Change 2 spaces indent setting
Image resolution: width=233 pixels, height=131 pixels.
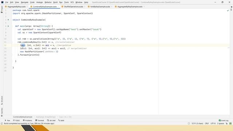click(x=221, y=124)
